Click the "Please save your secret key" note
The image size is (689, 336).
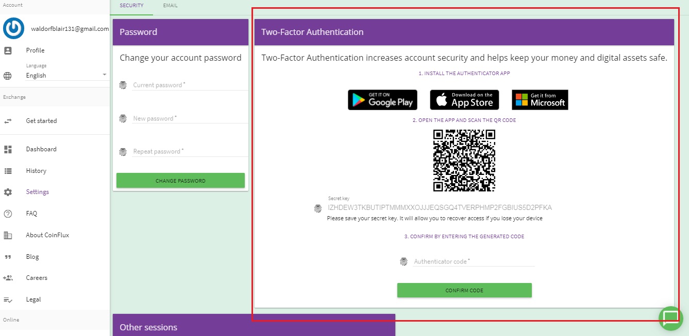tap(435, 218)
